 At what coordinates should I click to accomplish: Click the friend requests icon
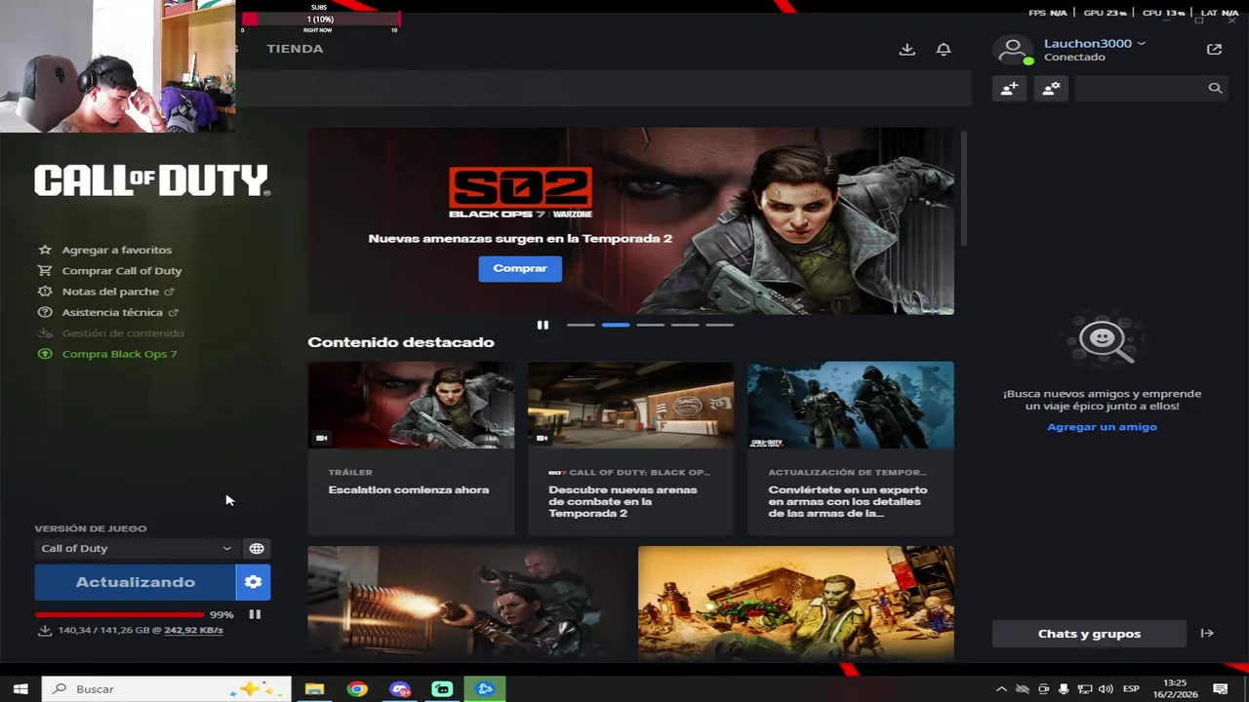click(1051, 88)
